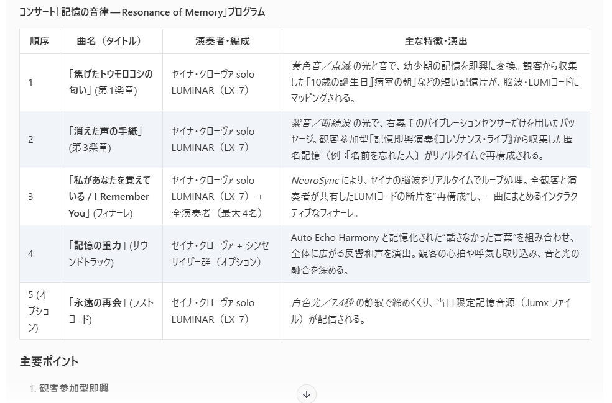Select the 消えた声の手紙 title cell
The image size is (612, 403).
click(106, 139)
